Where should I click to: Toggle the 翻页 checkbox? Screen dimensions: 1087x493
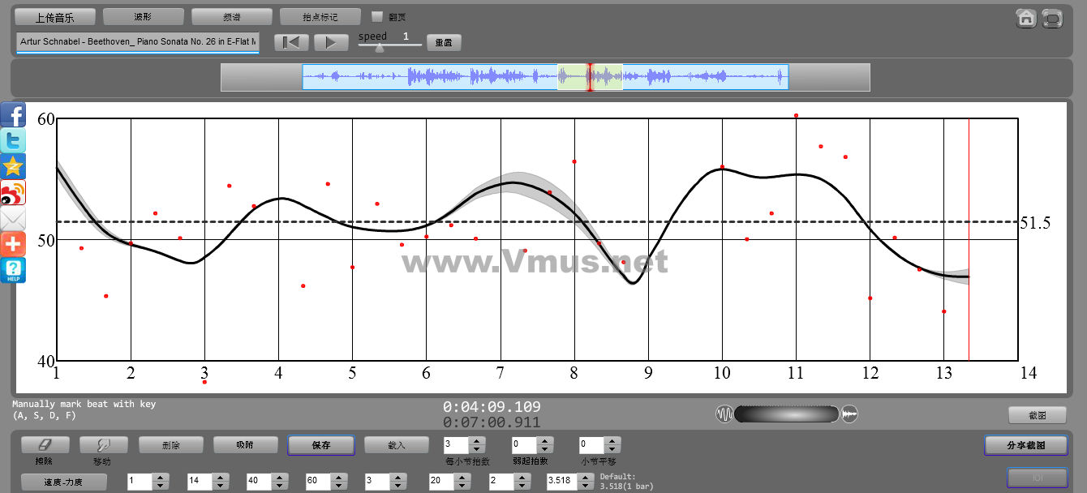click(376, 16)
